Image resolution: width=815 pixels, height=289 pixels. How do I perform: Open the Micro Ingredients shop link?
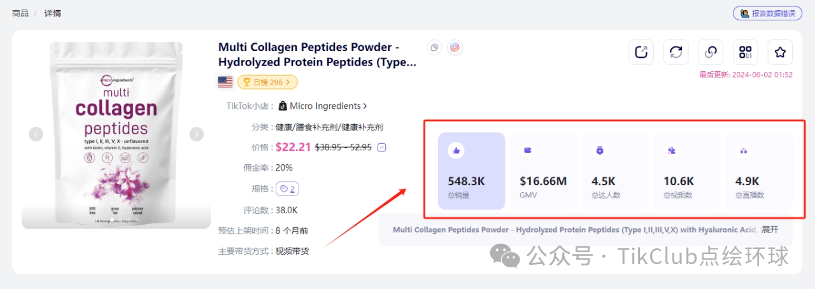[x=329, y=106]
